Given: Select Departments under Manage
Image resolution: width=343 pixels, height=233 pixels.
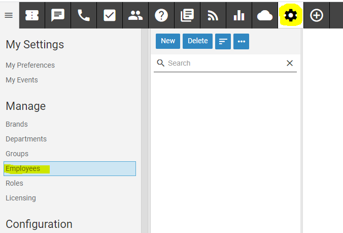Looking at the screenshot, I should 26,139.
